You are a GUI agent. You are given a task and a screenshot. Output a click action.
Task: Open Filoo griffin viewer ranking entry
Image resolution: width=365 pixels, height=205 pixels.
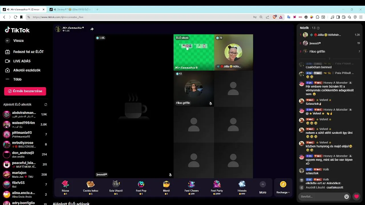330,52
